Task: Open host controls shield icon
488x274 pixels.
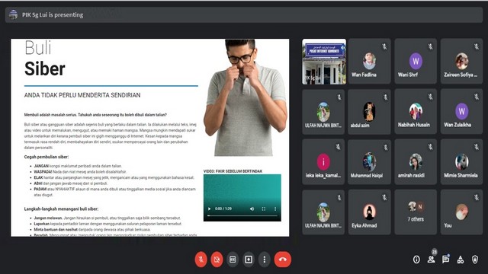Action: [x=475, y=260]
